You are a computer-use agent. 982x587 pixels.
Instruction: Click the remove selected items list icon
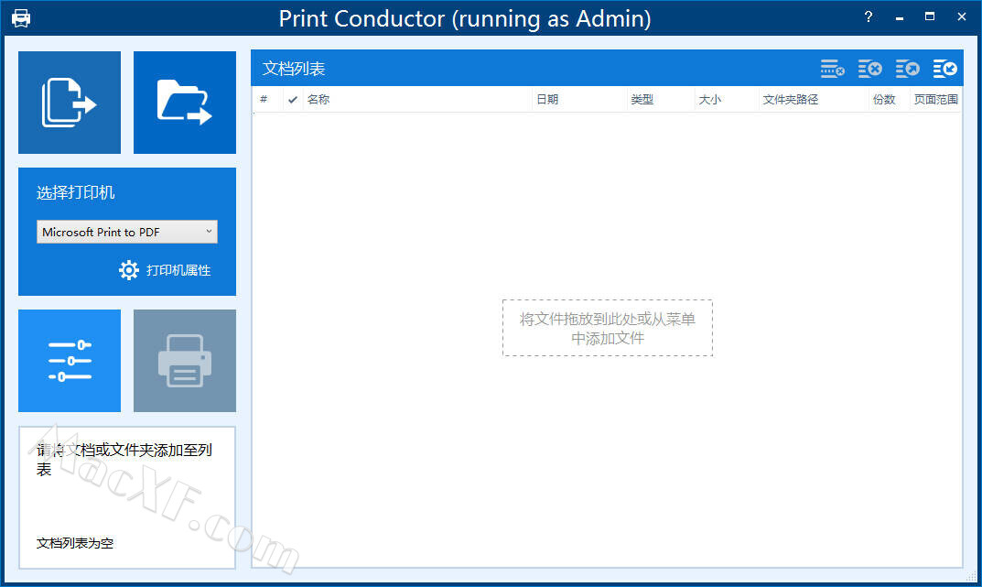click(832, 69)
